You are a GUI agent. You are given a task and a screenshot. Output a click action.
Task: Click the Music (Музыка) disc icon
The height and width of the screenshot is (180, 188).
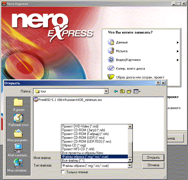111,51
